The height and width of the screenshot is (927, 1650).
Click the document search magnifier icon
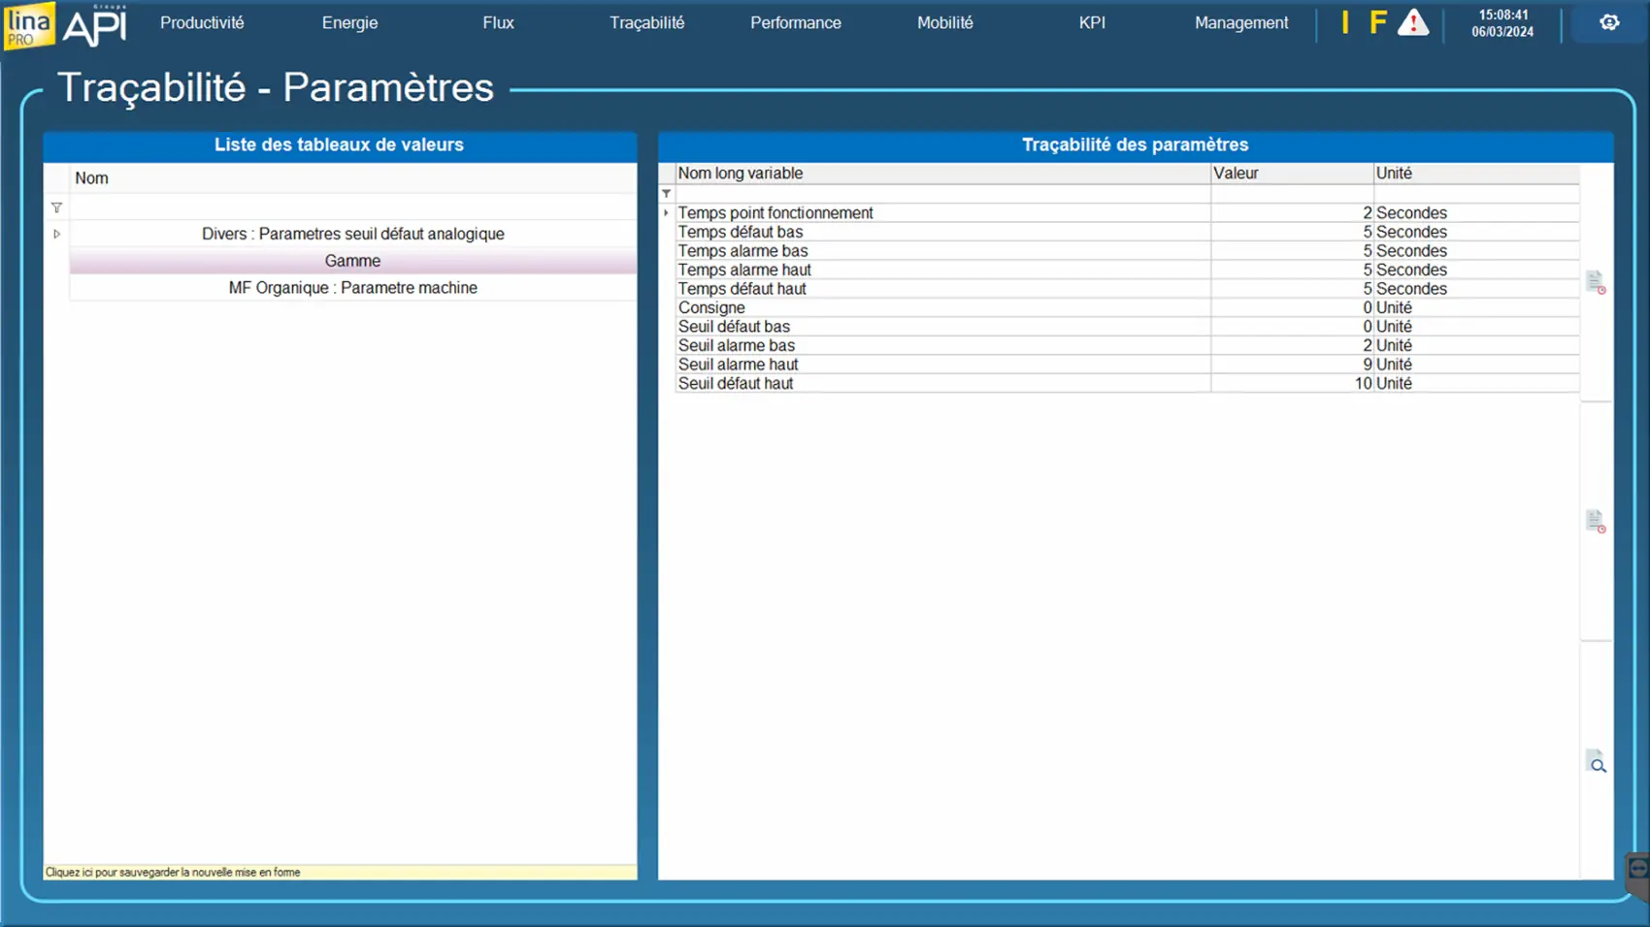point(1596,762)
